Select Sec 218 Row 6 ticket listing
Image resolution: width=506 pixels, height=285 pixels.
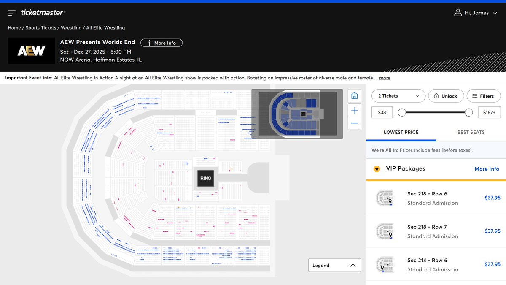click(x=436, y=198)
